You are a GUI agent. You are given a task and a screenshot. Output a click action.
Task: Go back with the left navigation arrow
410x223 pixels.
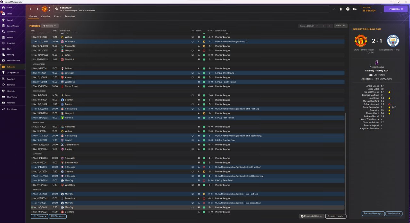click(30, 9)
